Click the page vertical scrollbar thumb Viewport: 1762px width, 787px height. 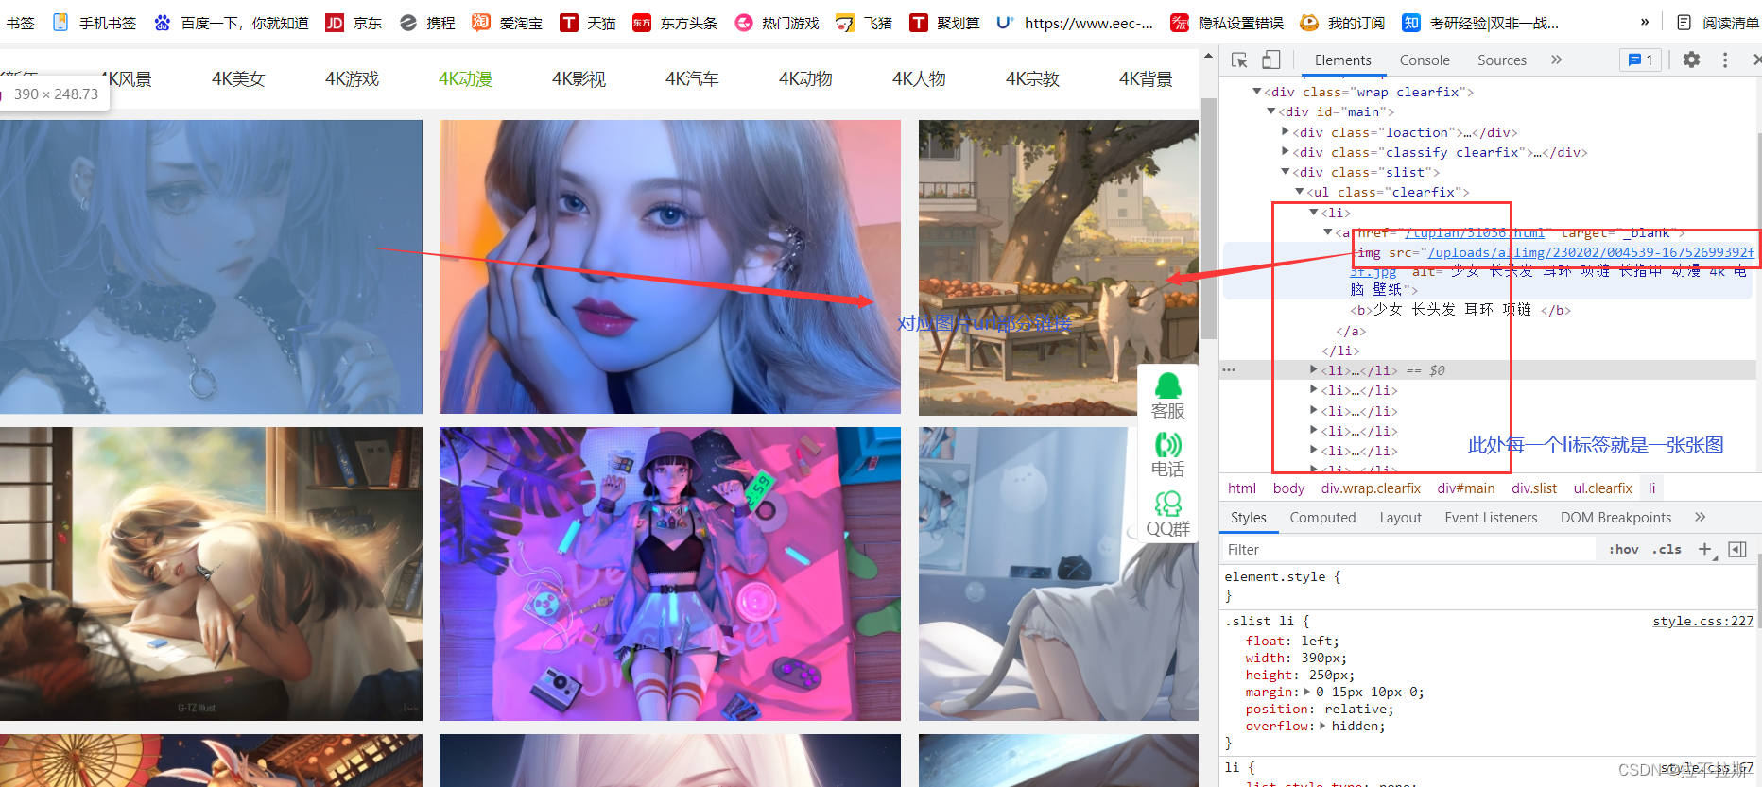pos(1208,217)
